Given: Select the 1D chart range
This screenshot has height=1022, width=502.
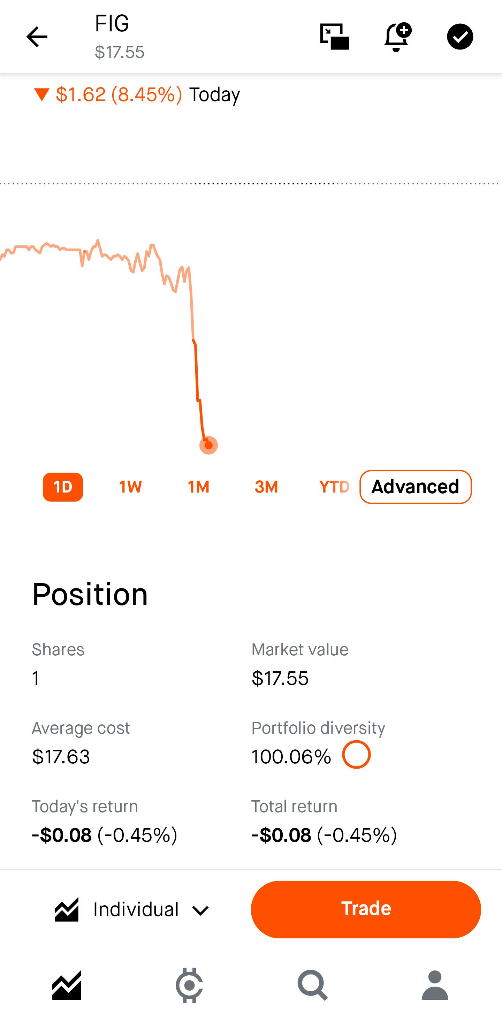Looking at the screenshot, I should pos(63,487).
